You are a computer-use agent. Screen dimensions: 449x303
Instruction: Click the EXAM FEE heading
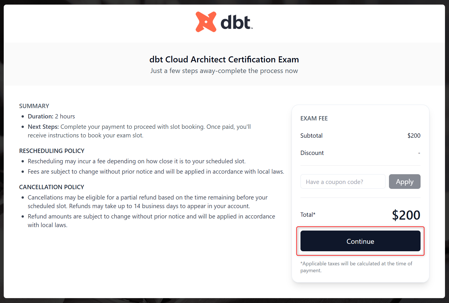314,118
